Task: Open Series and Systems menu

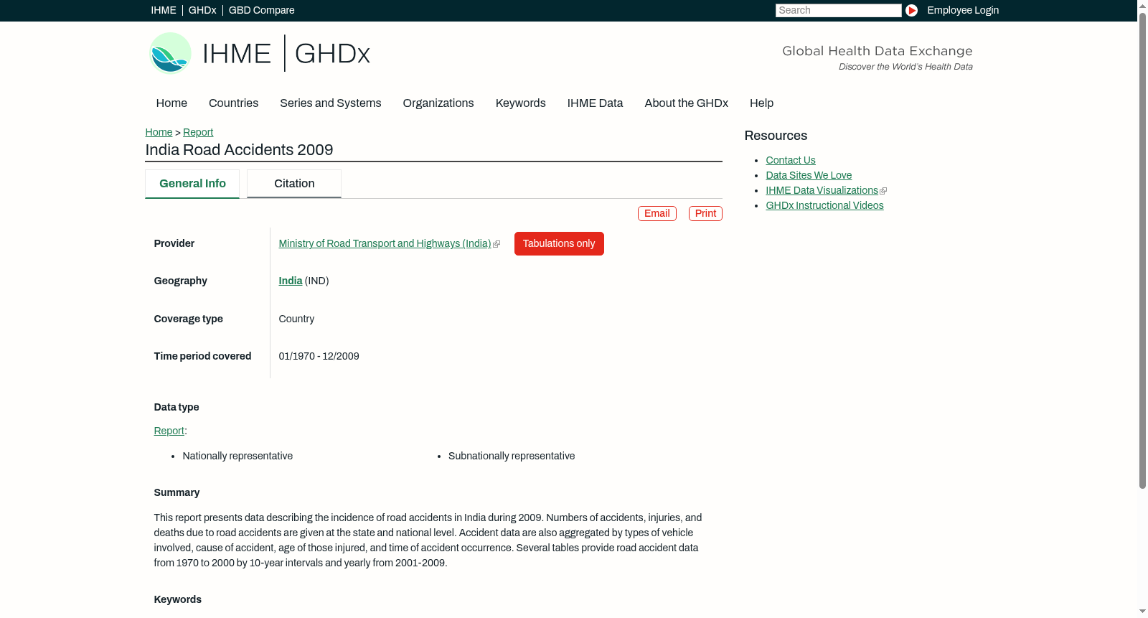Action: 331,103
